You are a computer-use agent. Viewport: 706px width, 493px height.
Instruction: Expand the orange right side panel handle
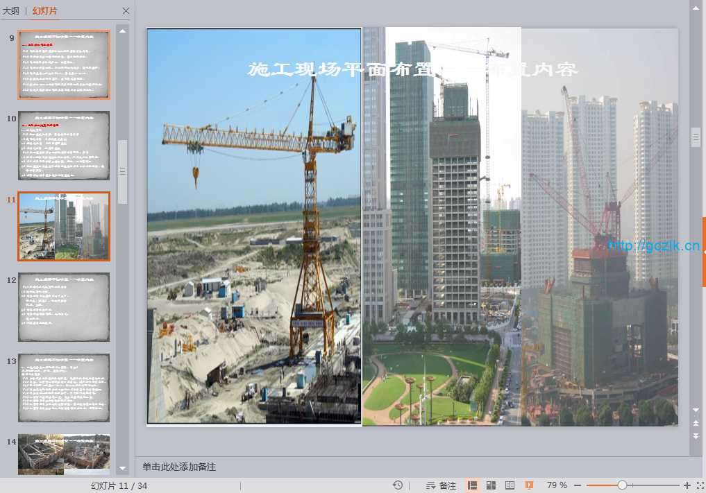(703, 252)
